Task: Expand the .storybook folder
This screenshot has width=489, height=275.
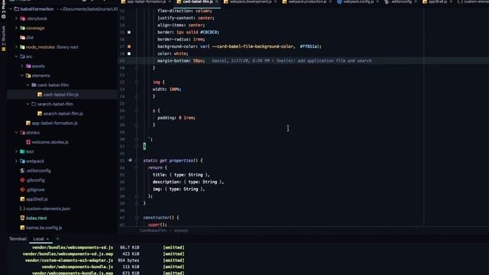Action: coord(16,18)
